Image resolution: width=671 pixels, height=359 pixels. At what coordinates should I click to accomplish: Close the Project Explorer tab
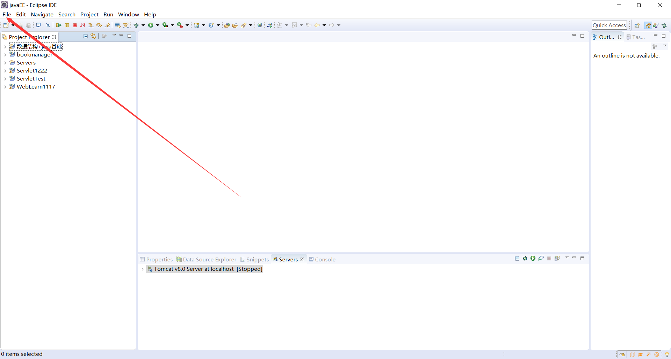click(x=54, y=37)
